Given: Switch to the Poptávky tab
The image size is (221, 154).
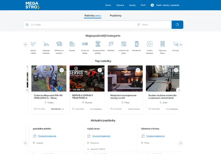Looking at the screenshot, I should (x=116, y=15).
